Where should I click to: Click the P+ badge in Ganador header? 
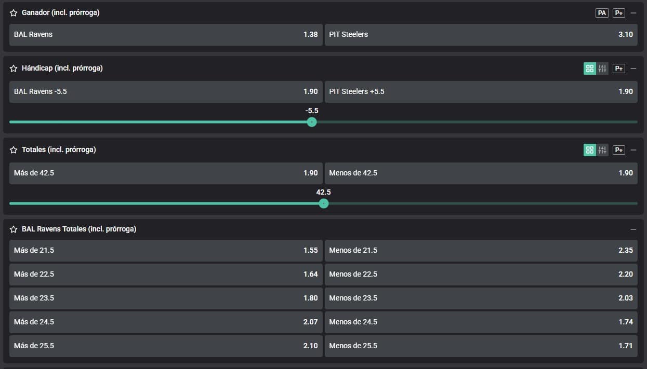tap(618, 13)
